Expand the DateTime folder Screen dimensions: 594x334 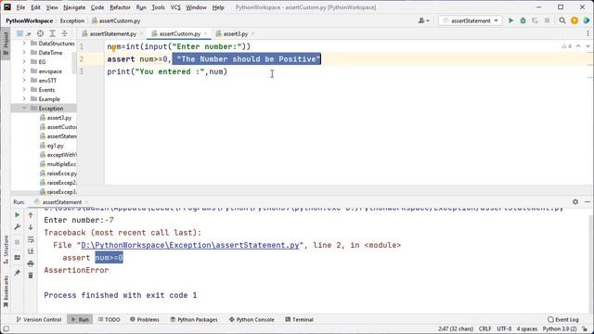click(x=24, y=53)
